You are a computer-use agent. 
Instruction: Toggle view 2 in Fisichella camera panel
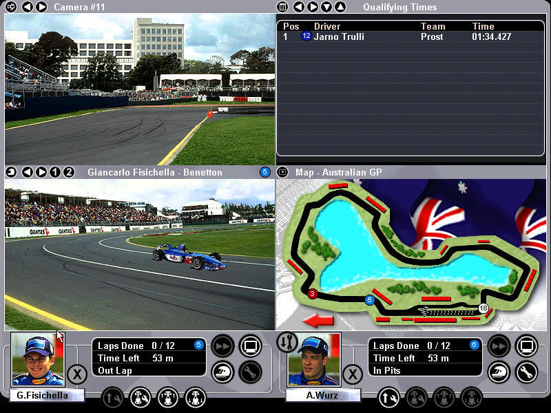[69, 172]
